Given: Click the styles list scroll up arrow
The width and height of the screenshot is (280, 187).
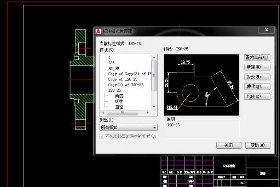Looking at the screenshot, I should pyautogui.click(x=154, y=58).
